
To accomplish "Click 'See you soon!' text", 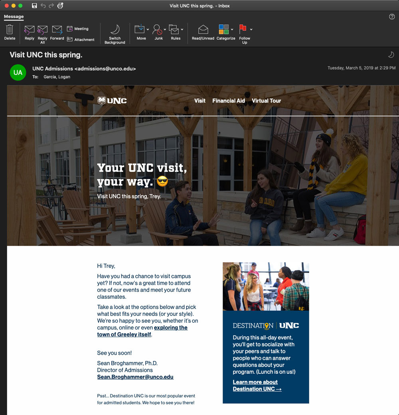I will point(114,353).
